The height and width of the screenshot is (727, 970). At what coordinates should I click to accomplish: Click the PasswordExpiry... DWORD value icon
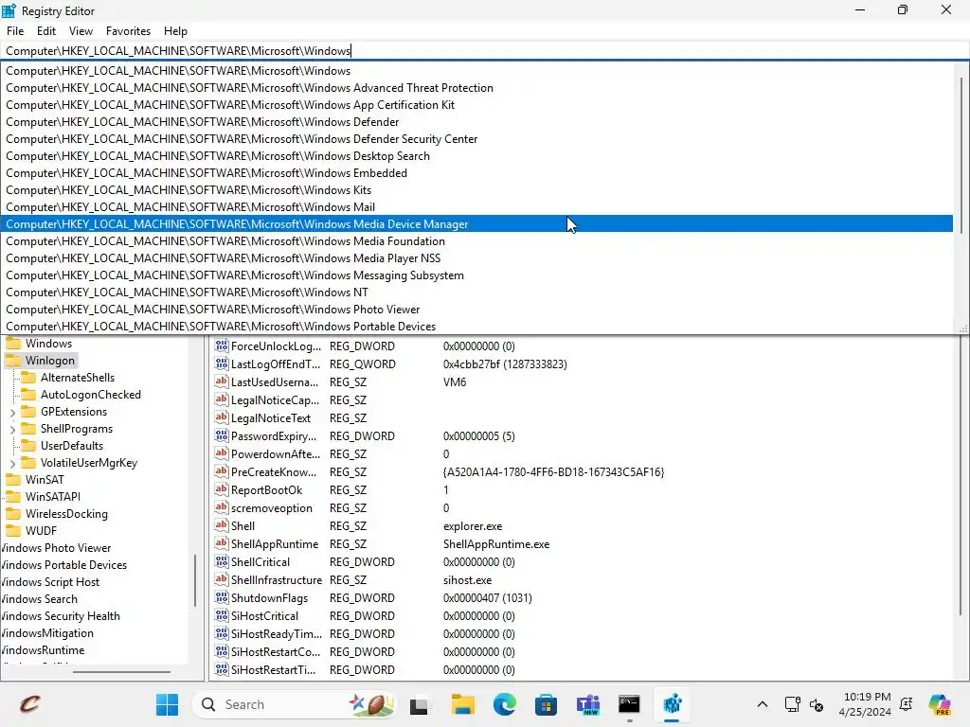pos(222,435)
